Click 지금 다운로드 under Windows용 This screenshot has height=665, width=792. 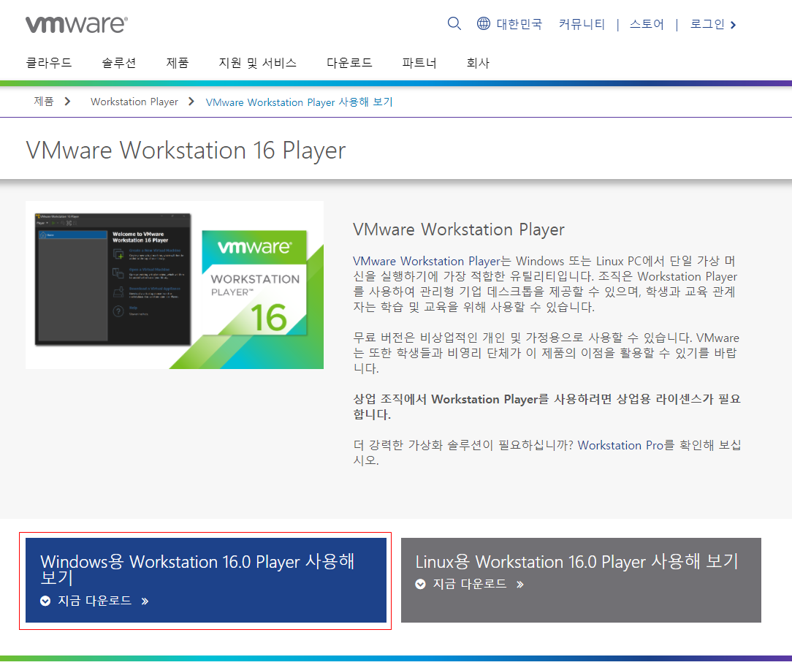coord(94,601)
